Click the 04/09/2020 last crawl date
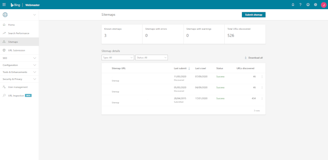 pos(201,87)
